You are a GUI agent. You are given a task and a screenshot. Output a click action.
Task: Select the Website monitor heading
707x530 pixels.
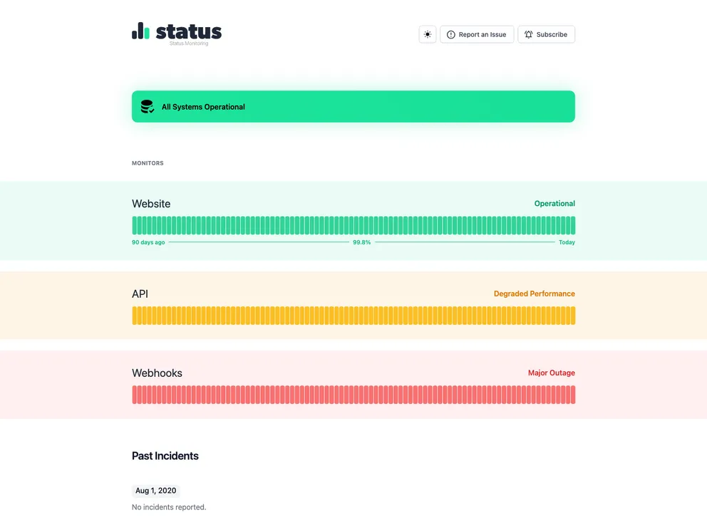tap(150, 204)
